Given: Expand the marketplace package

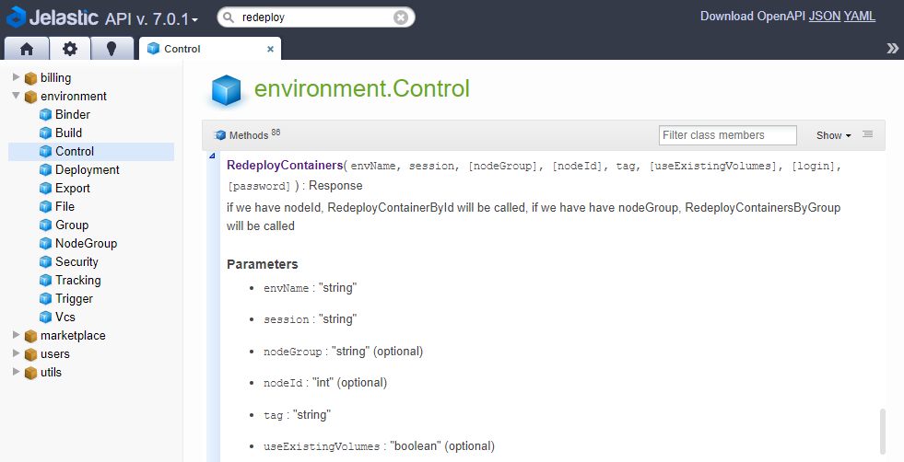Looking at the screenshot, I should (x=17, y=335).
